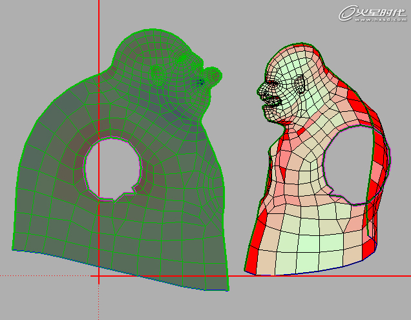Click the magenta-bordered hole in the green shell
This screenshot has height=320, width=411.
tap(112, 168)
